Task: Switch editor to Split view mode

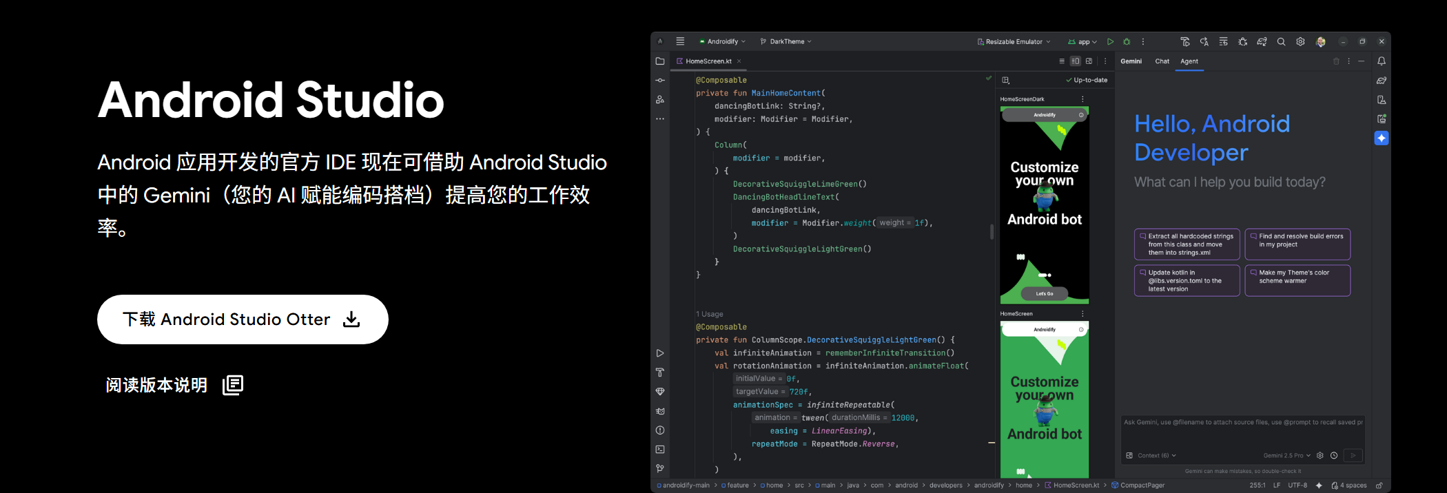Action: pyautogui.click(x=1075, y=61)
